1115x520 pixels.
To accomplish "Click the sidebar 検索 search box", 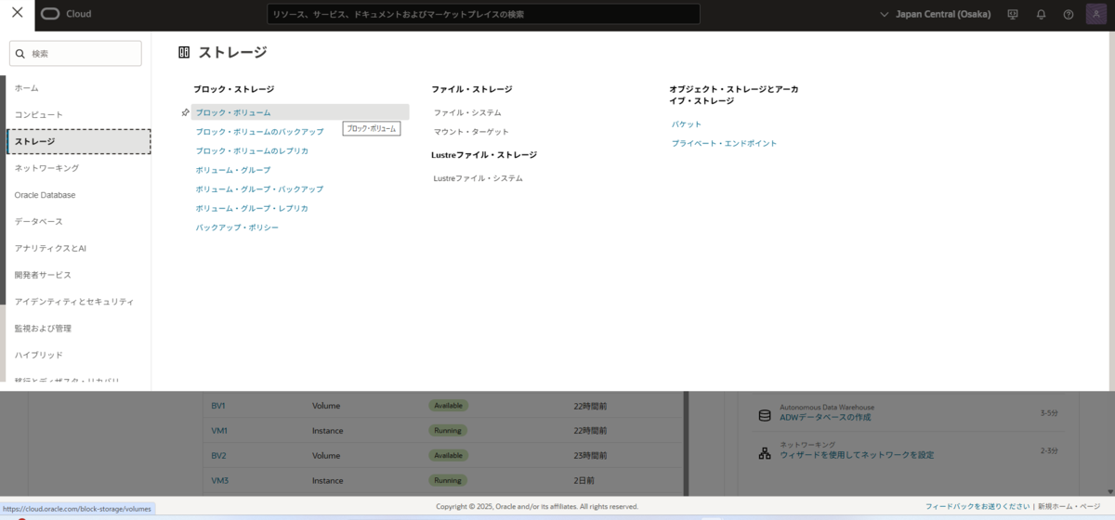I will click(75, 54).
